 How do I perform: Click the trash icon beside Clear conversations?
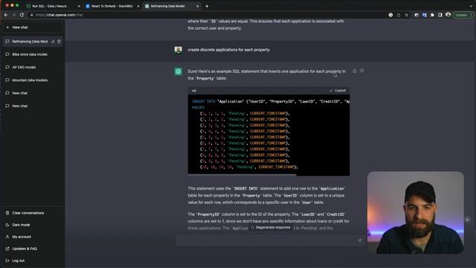point(7,213)
